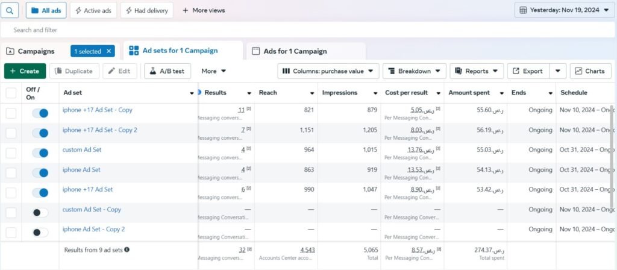This screenshot has width=617, height=270.
Task: Select the checkbox for custom Ad Set row
Action: 11,153
